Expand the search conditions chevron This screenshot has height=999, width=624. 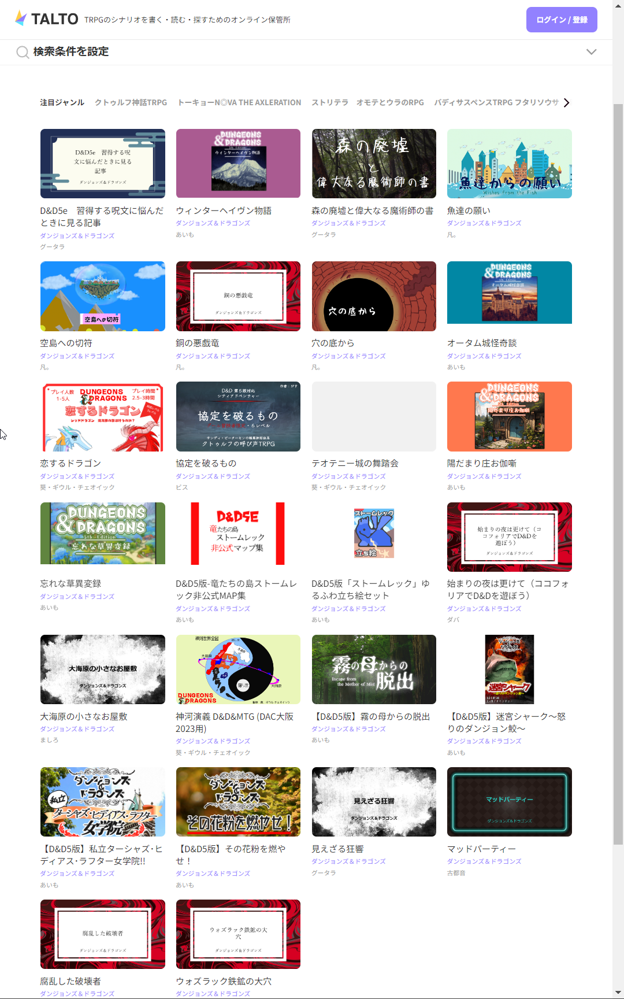(x=591, y=51)
